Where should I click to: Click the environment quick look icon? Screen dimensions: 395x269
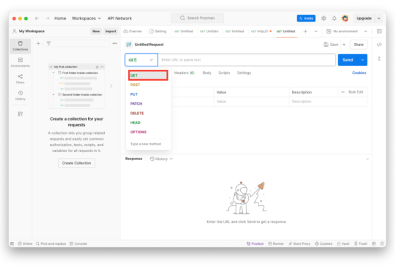379,31
